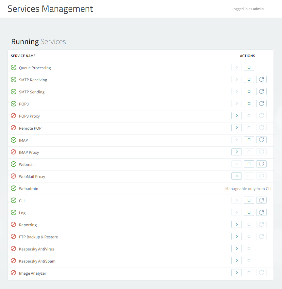Start the Kaspersky AntiVirus service
The image size is (282, 289).
[x=236, y=249]
